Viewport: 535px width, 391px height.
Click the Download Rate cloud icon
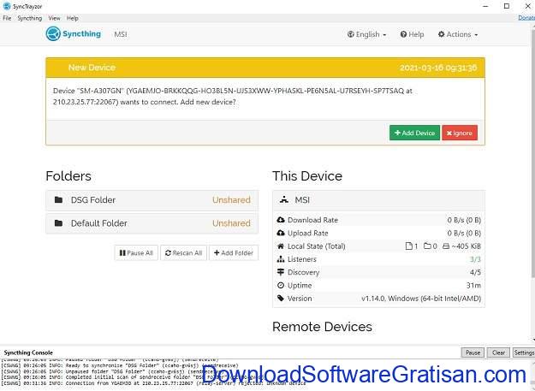click(x=281, y=220)
